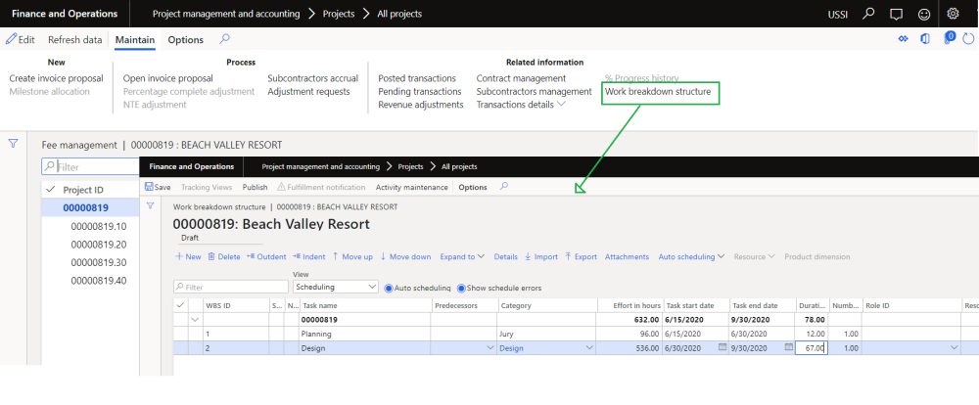Click Save in Work breakdown structure
The height and width of the screenshot is (405, 979).
[x=158, y=187]
